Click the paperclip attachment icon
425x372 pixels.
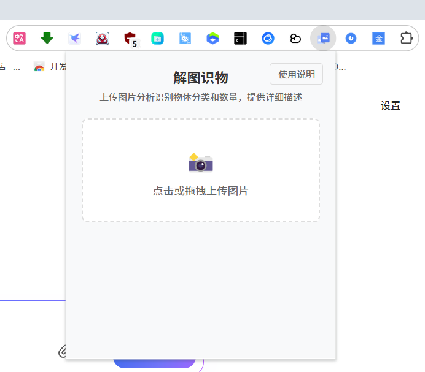point(63,351)
